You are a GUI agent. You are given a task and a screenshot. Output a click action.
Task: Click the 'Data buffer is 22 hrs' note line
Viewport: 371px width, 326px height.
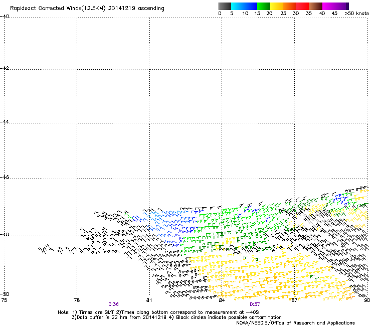(x=176, y=317)
